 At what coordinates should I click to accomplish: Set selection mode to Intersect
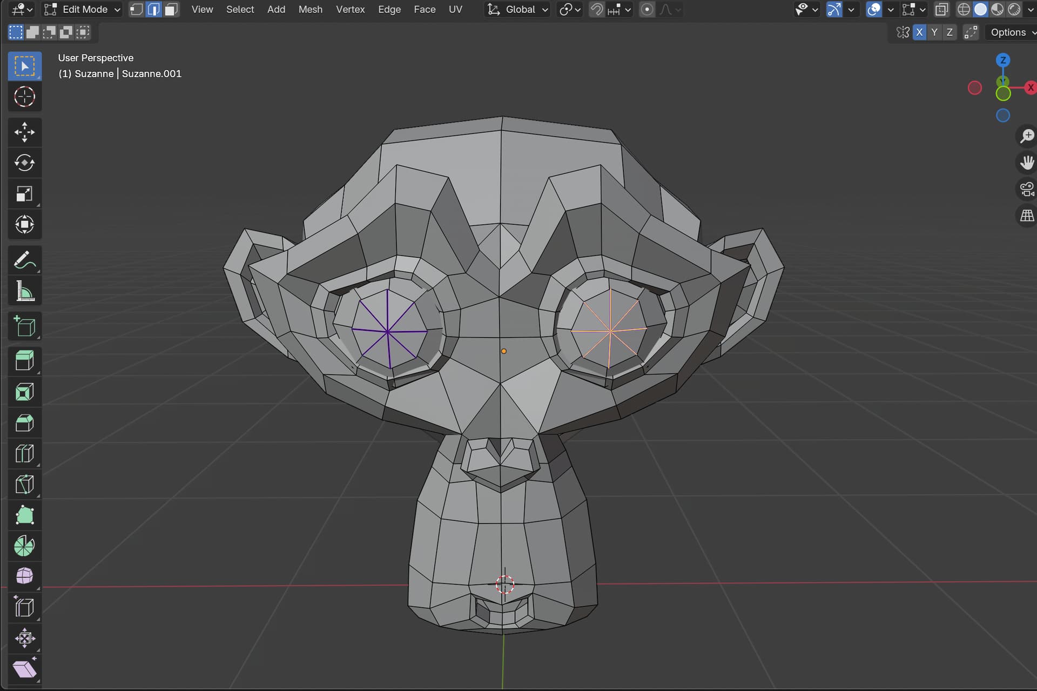[83, 32]
